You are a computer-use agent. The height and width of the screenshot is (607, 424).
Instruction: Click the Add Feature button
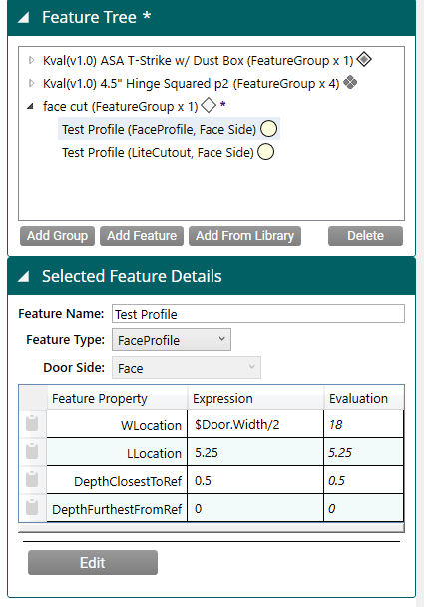[x=142, y=236]
